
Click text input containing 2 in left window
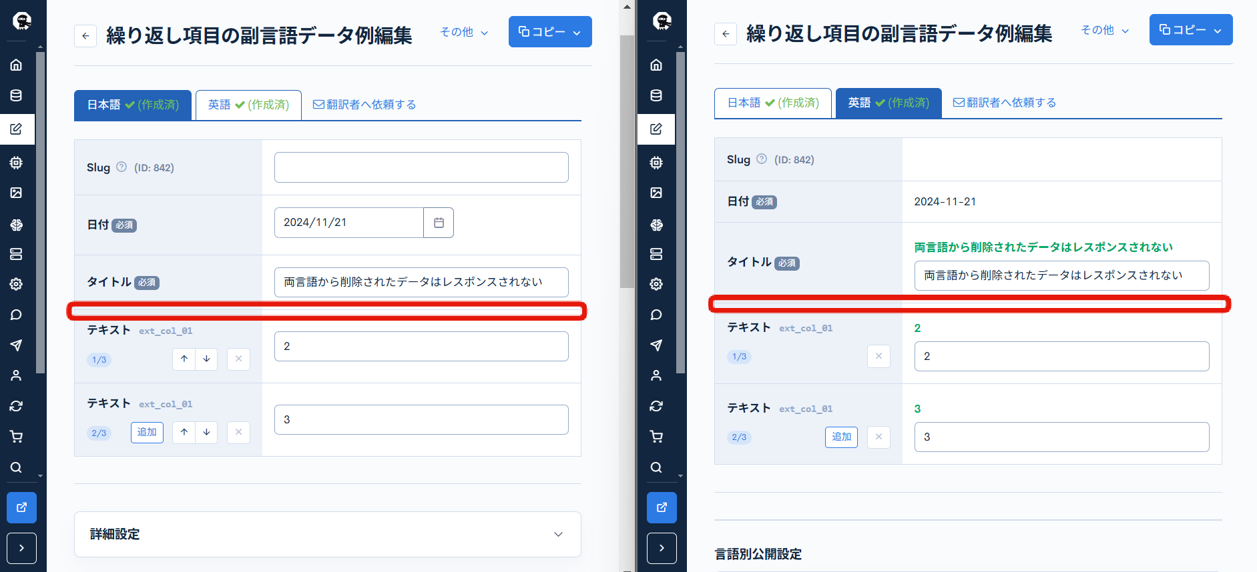(421, 346)
